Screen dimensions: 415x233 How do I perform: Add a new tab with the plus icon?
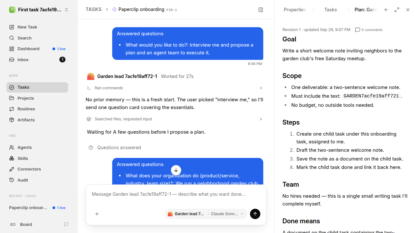pos(386,10)
